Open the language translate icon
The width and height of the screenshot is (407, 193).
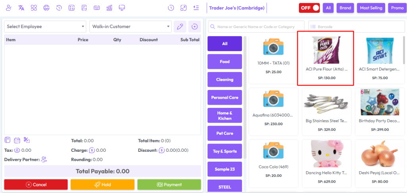pos(21,8)
